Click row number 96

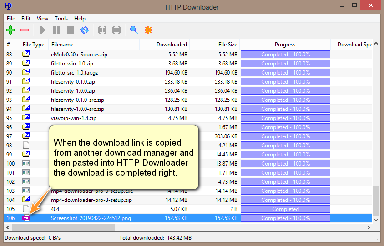pyautogui.click(x=9, y=127)
